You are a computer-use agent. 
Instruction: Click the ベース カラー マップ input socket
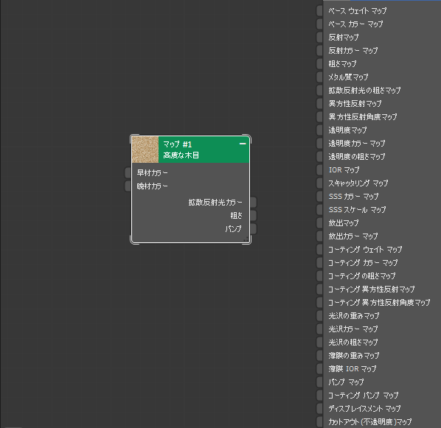click(x=320, y=24)
